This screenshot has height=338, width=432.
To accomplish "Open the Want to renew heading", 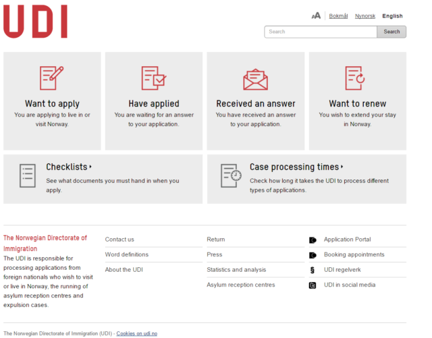I will (357, 104).
